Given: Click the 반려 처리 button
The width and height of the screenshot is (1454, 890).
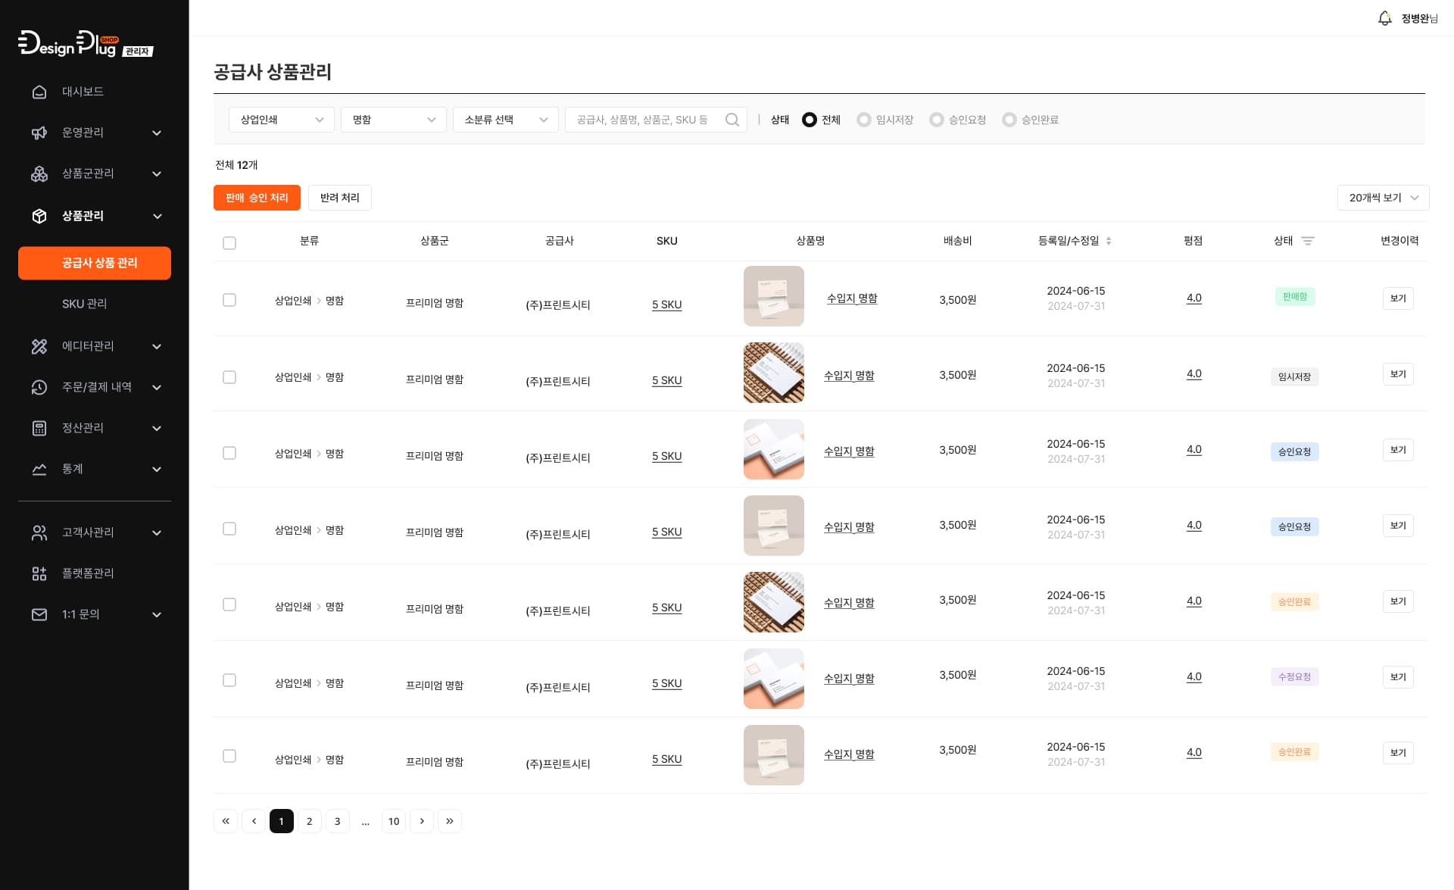Looking at the screenshot, I should (339, 198).
